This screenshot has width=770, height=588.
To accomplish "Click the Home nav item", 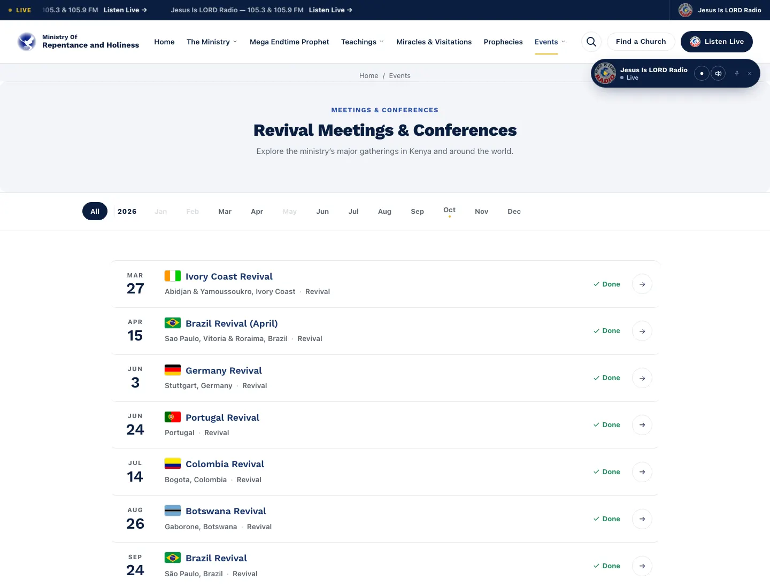I will [x=164, y=42].
